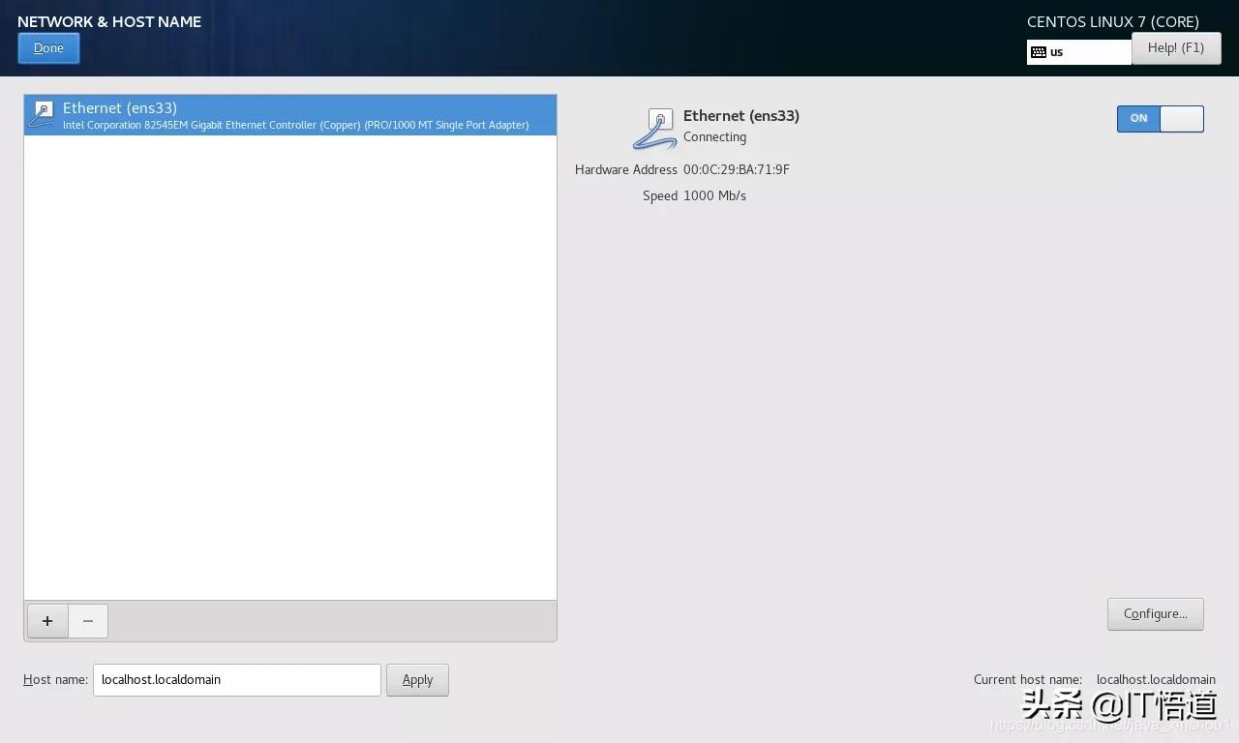Select the Ethernet (ens33) network interface entry

coord(290,114)
